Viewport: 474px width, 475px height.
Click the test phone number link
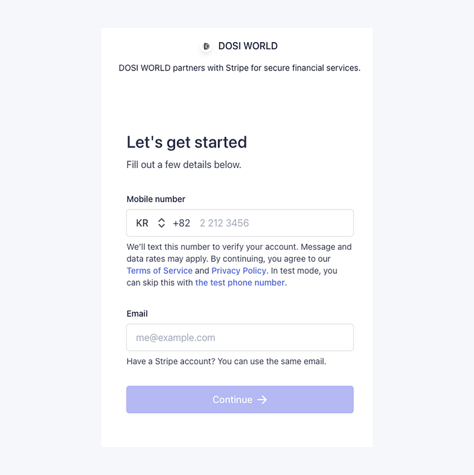(x=239, y=282)
